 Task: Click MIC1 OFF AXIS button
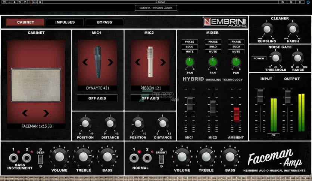coord(97,98)
